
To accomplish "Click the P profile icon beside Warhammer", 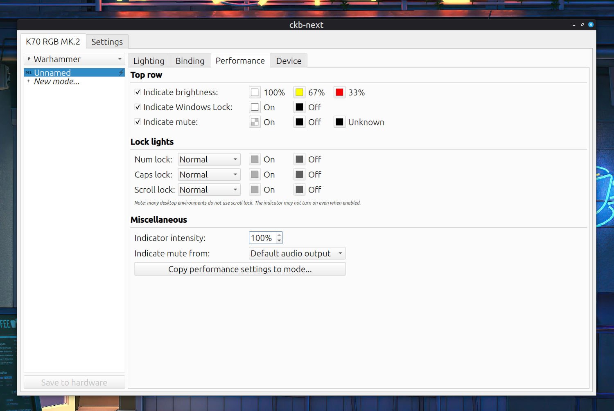I will point(29,59).
